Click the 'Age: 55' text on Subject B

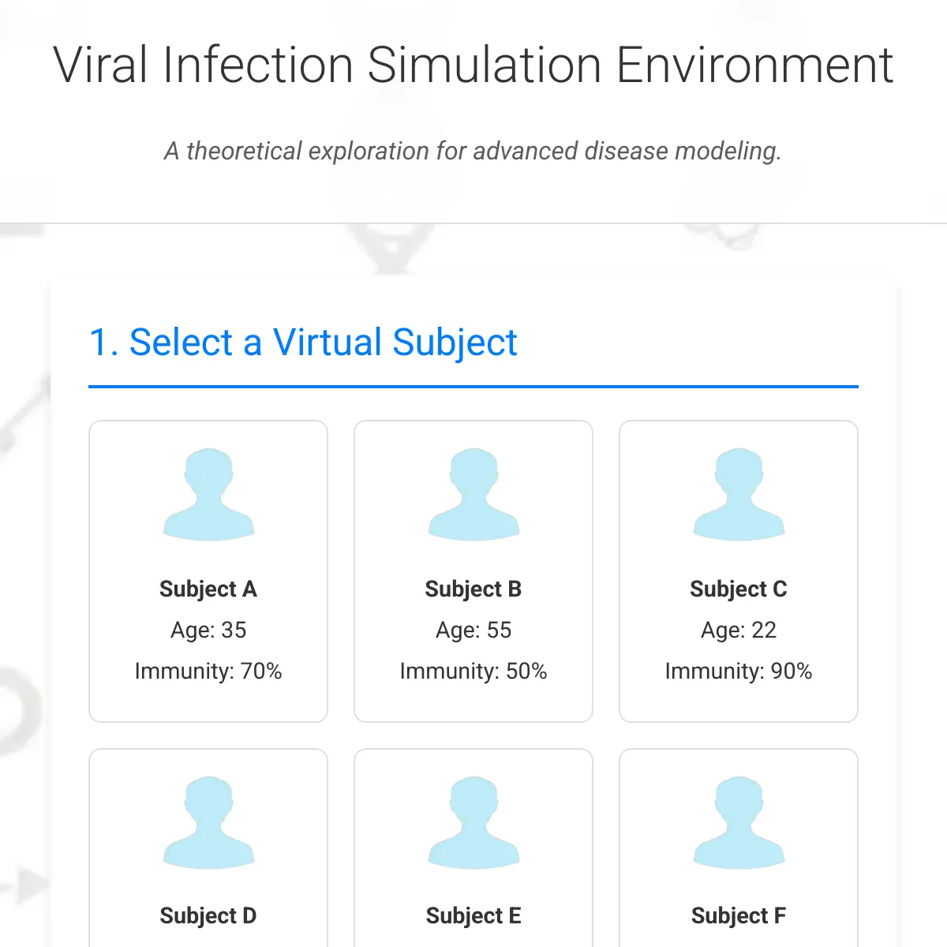tap(473, 630)
